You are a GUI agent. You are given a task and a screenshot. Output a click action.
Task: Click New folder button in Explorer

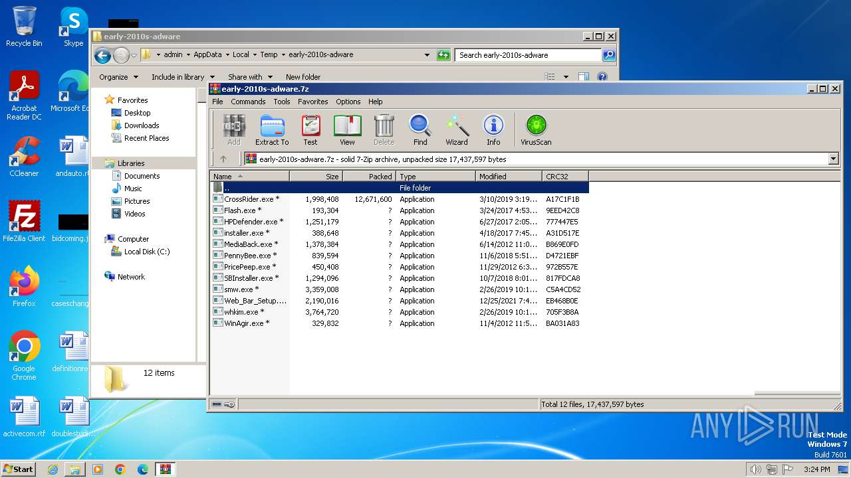point(303,77)
